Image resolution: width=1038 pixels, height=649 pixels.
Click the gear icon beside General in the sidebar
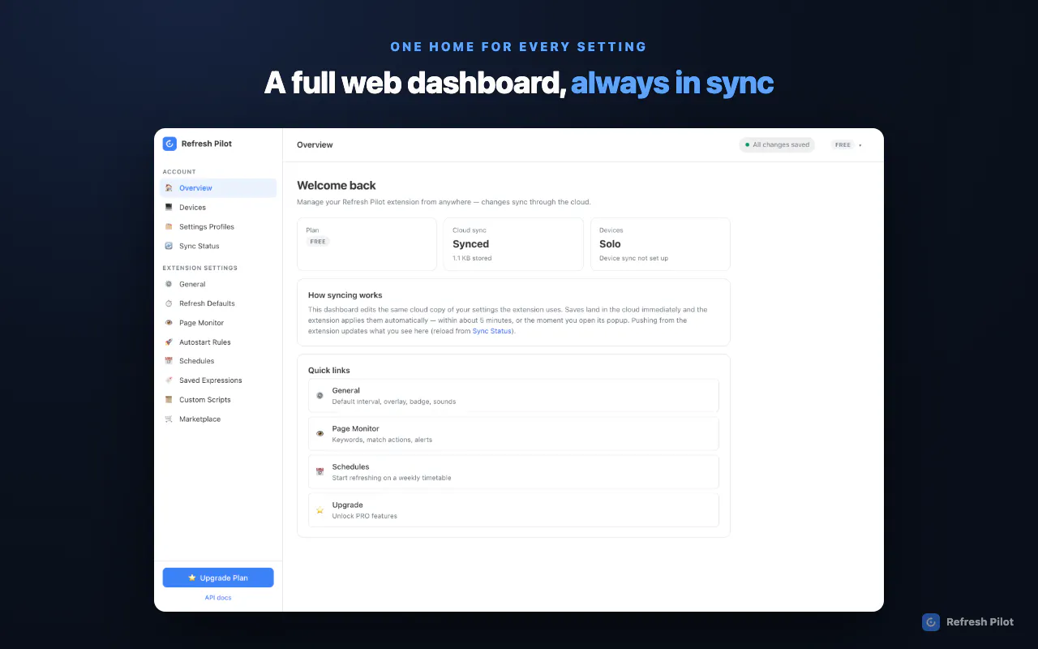pyautogui.click(x=169, y=284)
